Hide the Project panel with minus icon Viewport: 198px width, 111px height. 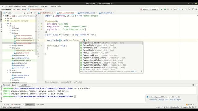[x=35, y=13]
